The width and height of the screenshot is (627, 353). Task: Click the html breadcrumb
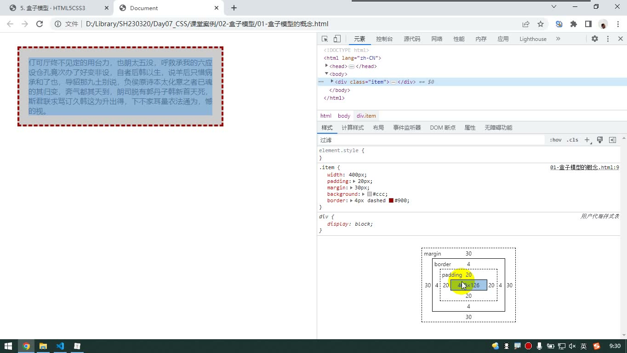(326, 116)
